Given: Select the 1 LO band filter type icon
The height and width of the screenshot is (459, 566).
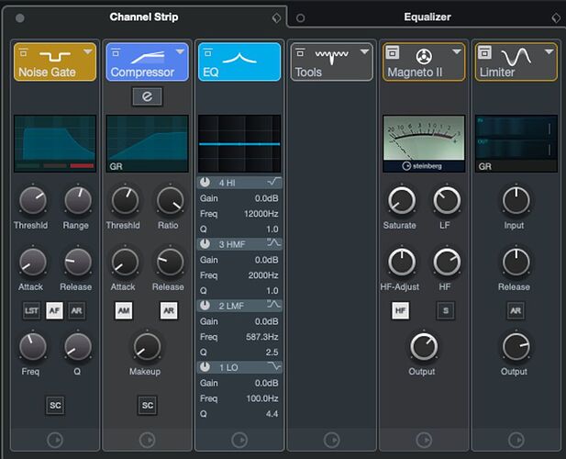Looking at the screenshot, I should [274, 366].
